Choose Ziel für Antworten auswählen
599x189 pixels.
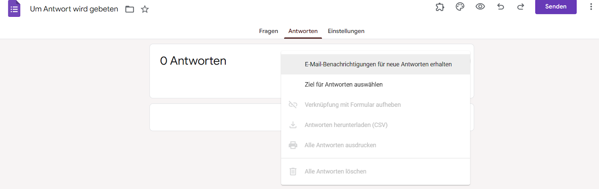(344, 84)
